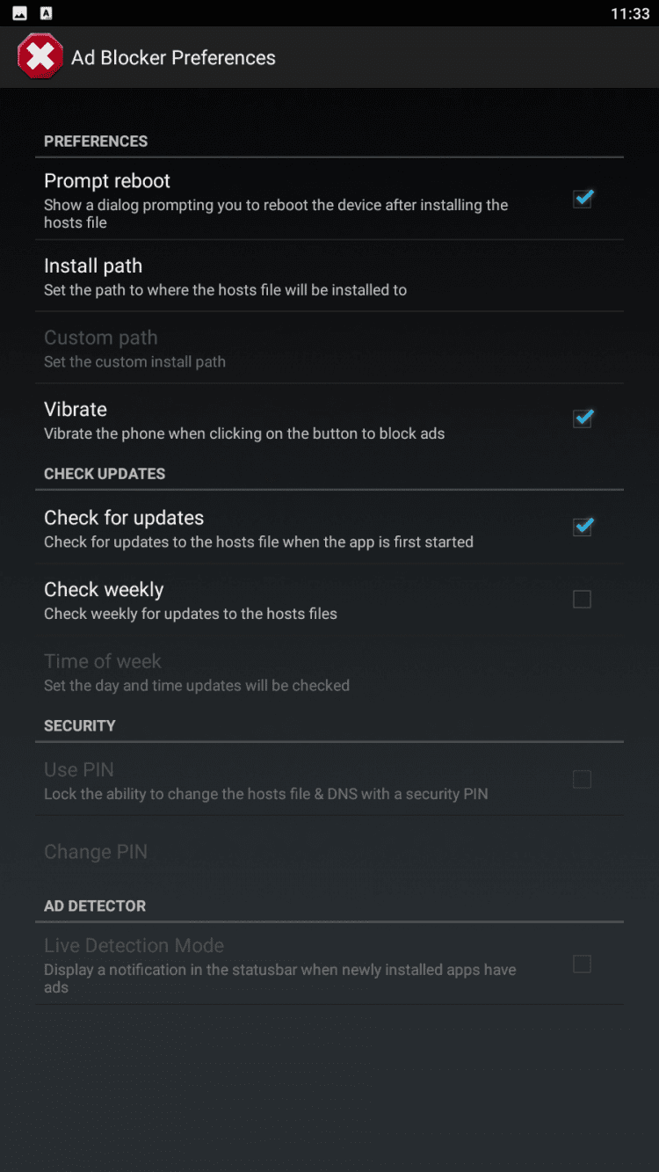
Task: Tap the red Ad Blocker app icon
Action: click(x=40, y=57)
